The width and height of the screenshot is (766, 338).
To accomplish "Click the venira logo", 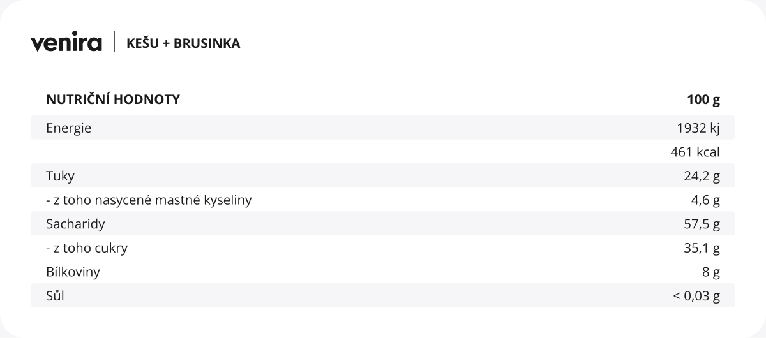I will (66, 43).
